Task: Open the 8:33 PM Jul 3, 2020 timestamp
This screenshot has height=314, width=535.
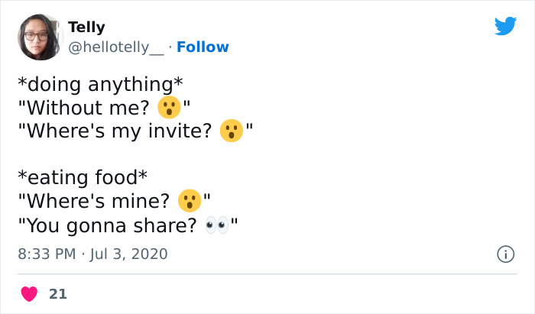Action: (x=92, y=254)
